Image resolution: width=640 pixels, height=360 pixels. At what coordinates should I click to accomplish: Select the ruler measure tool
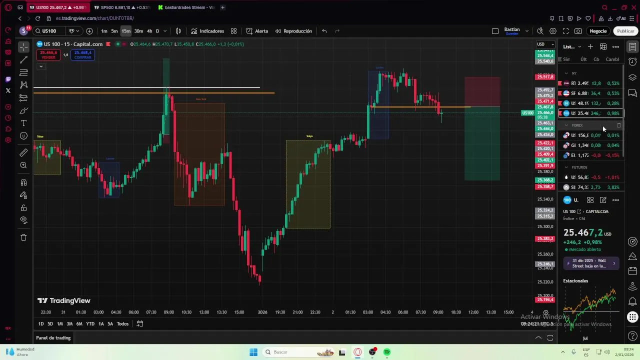pyautogui.click(x=23, y=152)
